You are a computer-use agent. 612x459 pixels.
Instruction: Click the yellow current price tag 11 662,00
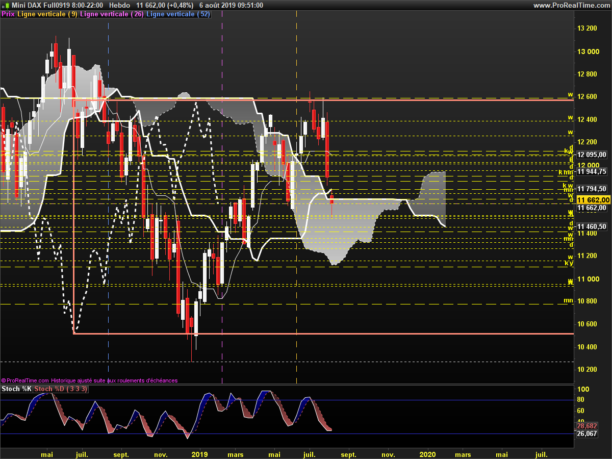(x=592, y=200)
